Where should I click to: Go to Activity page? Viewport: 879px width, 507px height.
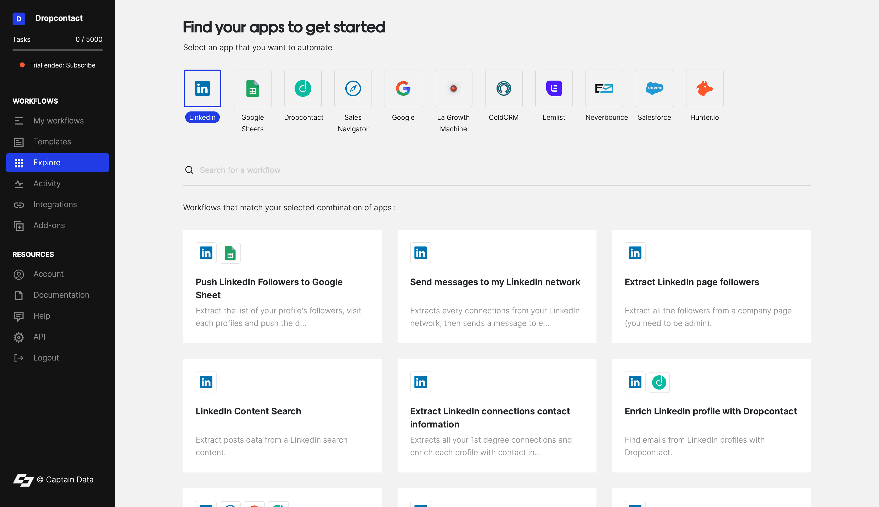58,183
